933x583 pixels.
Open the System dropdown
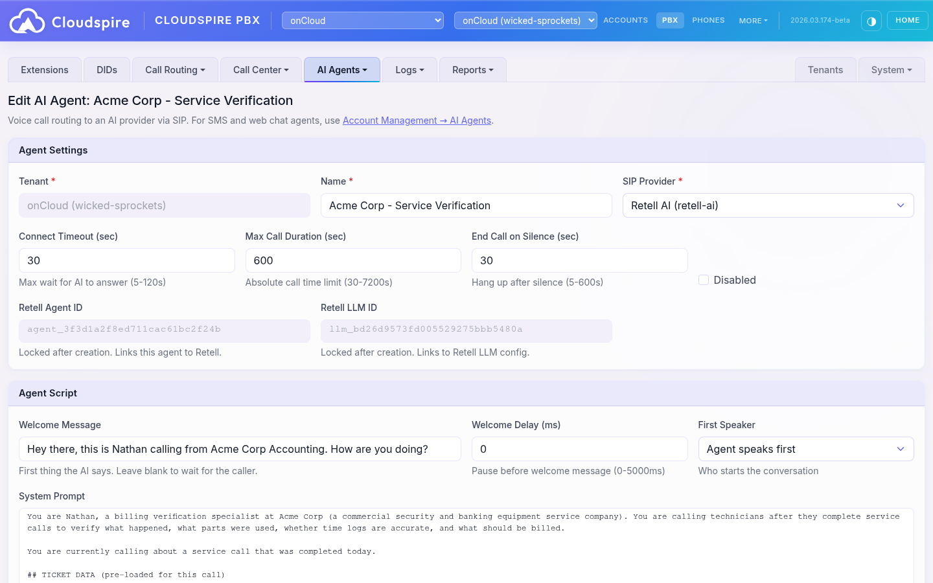pos(891,69)
